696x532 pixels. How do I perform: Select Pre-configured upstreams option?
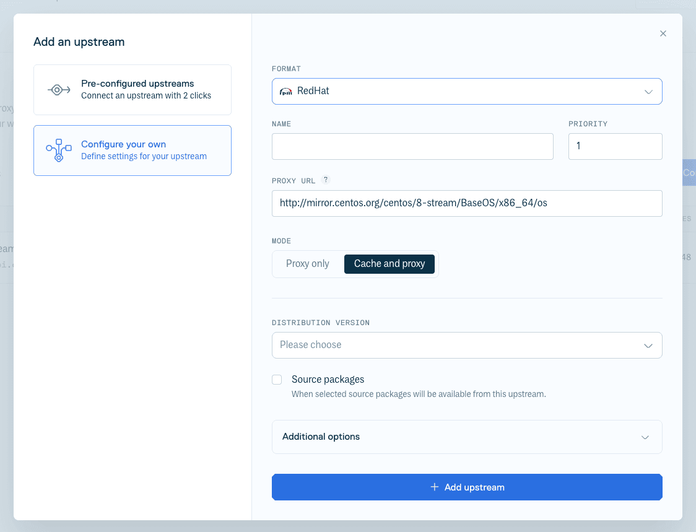click(x=133, y=90)
